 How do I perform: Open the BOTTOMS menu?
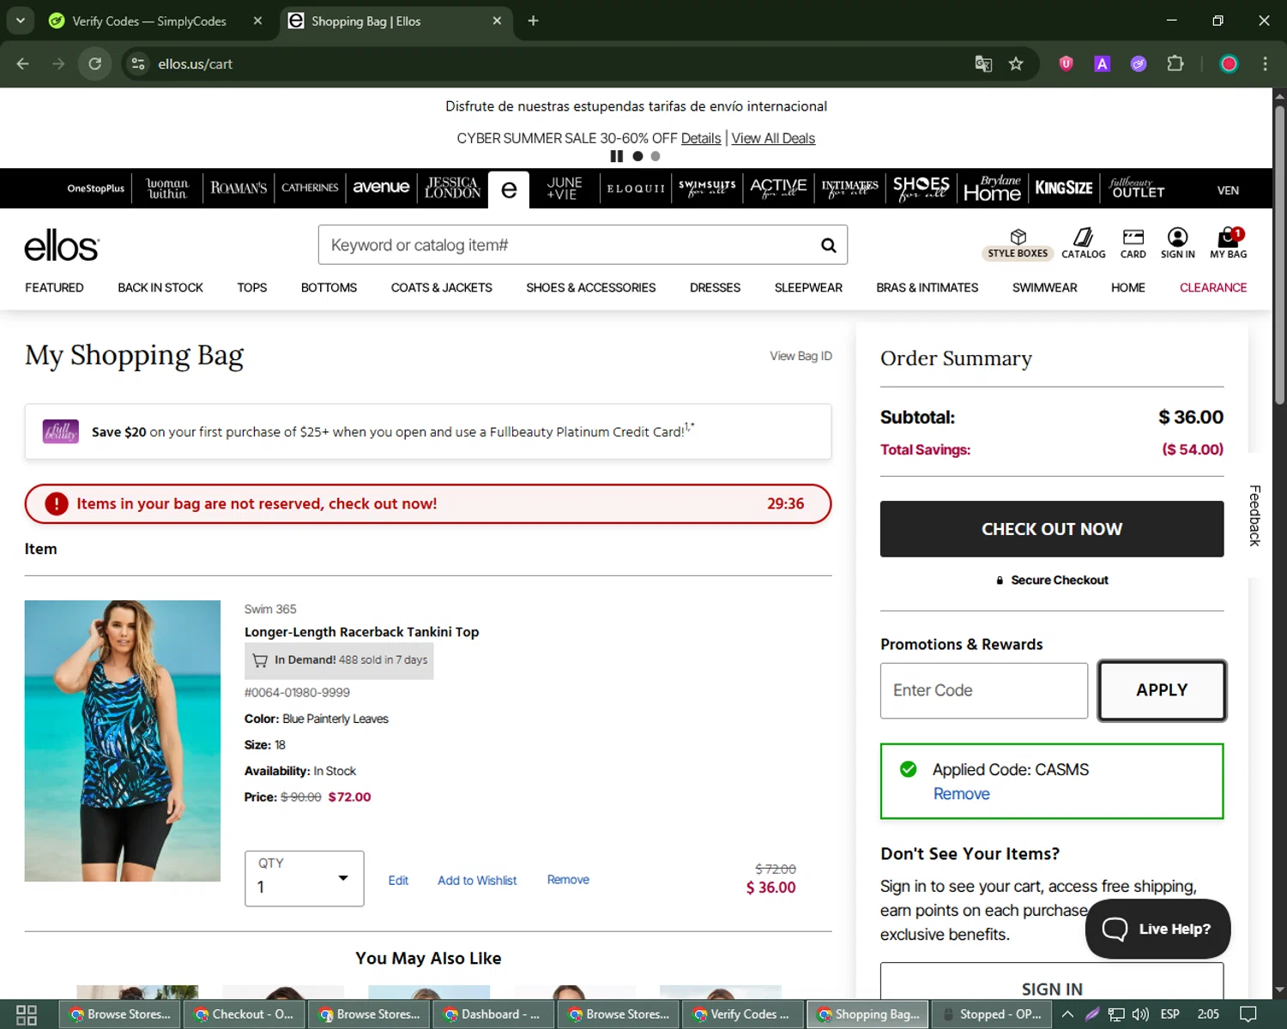click(329, 287)
